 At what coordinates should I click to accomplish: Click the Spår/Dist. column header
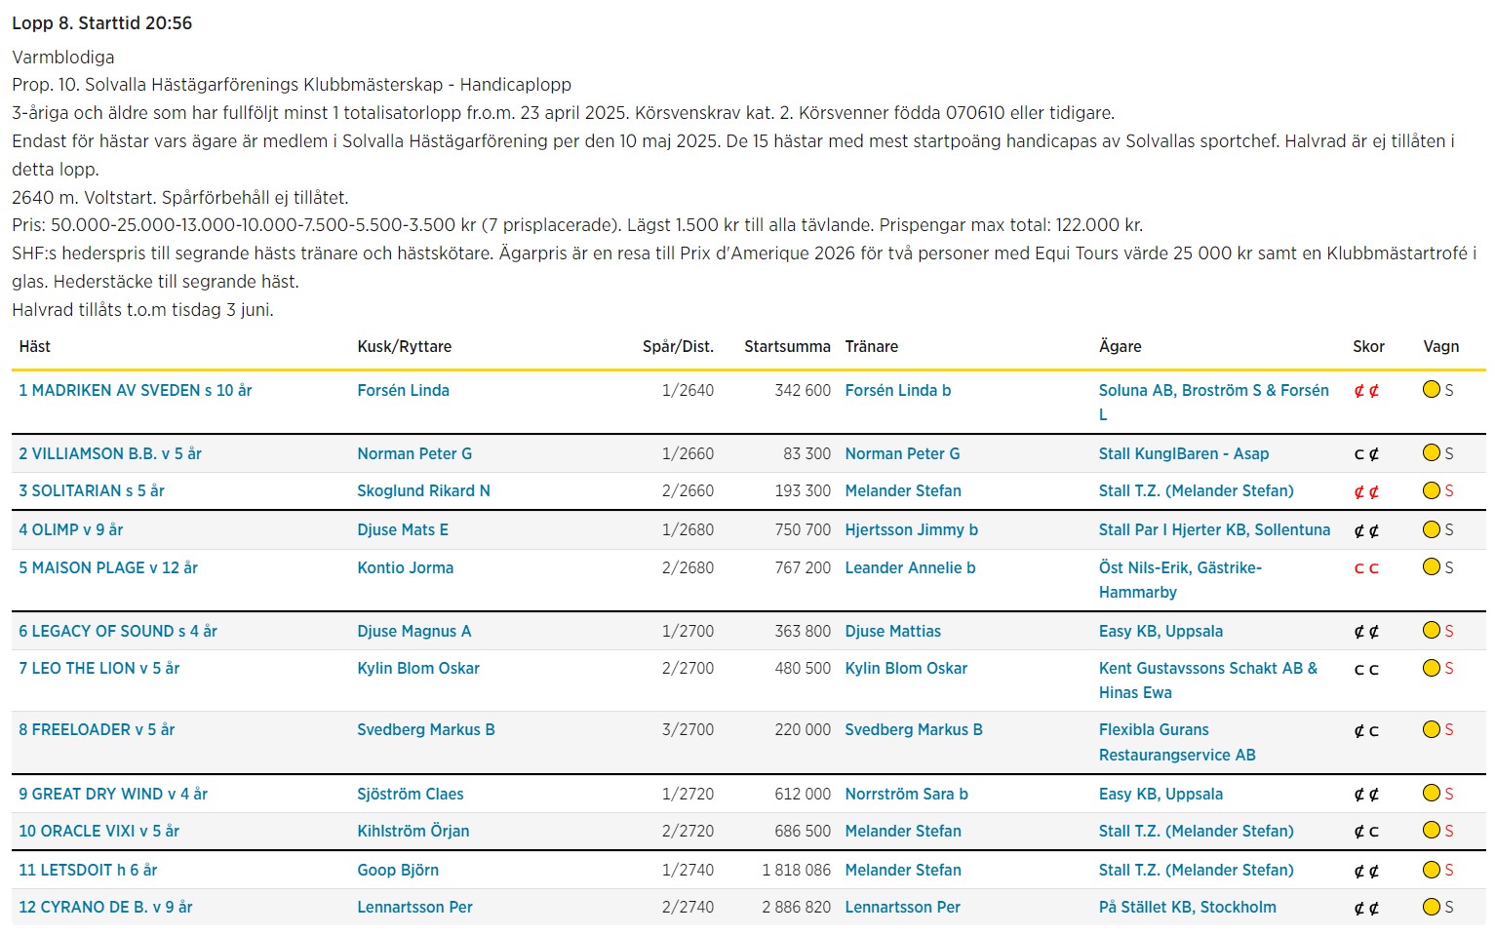678,346
